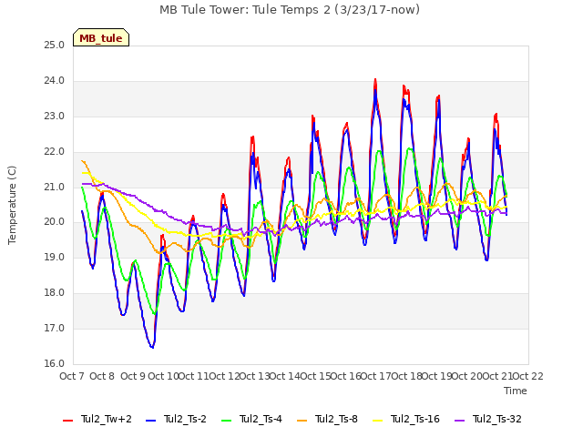The height and width of the screenshot is (437, 583).
Task: Click the purple Tul2_Ts-32 legend swatch
Action: point(459,421)
